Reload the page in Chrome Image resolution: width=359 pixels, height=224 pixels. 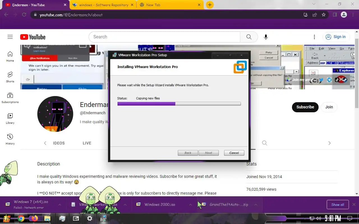(24, 15)
